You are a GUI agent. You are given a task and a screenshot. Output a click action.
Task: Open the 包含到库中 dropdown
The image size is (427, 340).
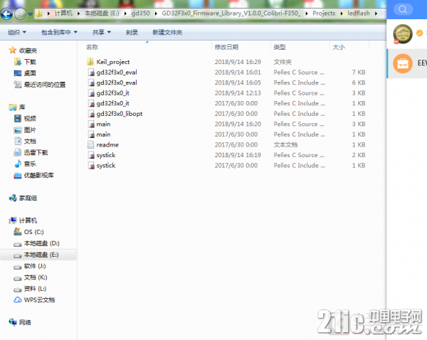[59, 33]
